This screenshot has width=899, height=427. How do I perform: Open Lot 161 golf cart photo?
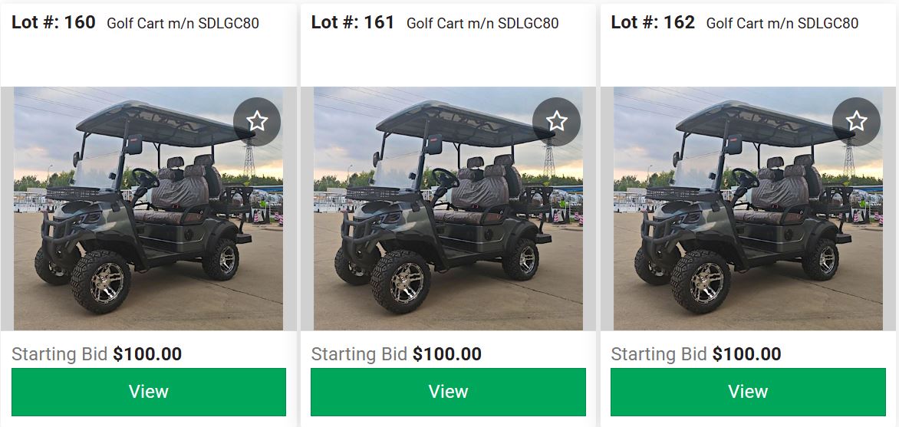pos(449,209)
